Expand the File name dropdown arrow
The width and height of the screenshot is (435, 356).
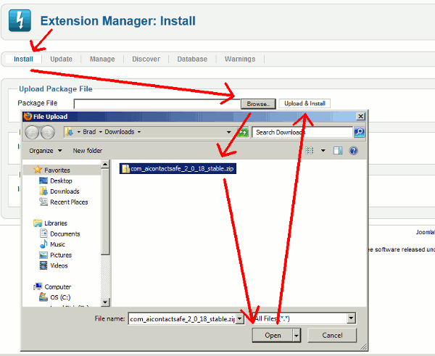(240, 319)
